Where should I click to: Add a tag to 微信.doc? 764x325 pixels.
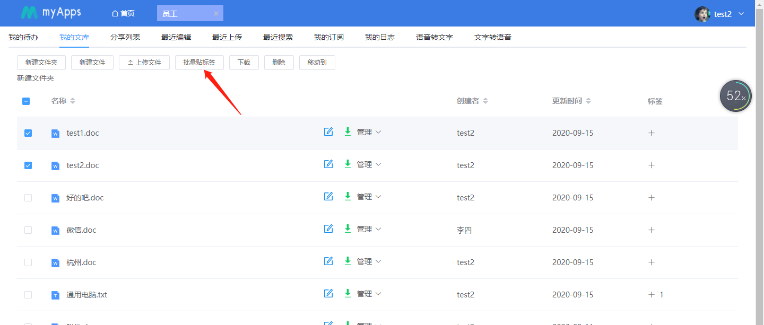click(652, 230)
